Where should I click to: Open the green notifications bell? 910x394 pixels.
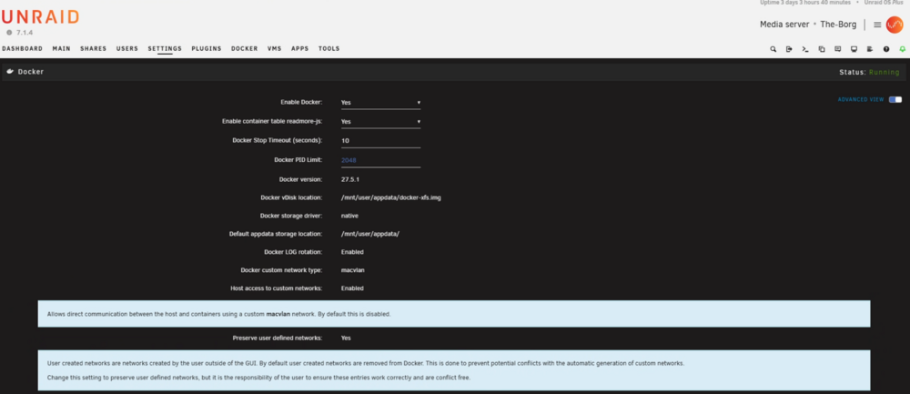903,49
